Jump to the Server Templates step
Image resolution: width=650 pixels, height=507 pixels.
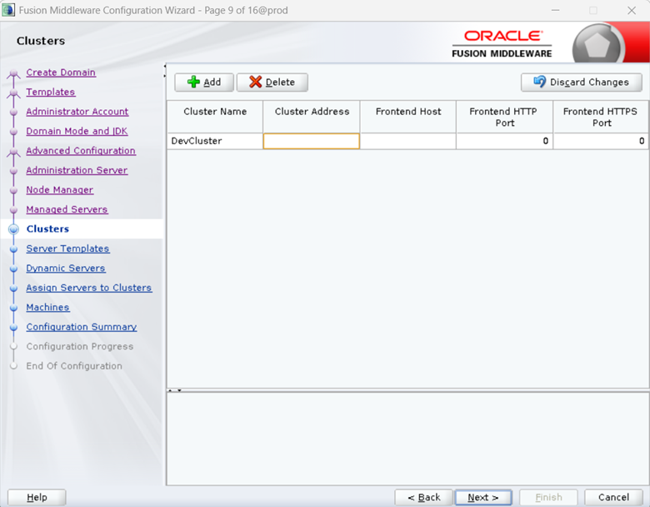[x=67, y=248]
